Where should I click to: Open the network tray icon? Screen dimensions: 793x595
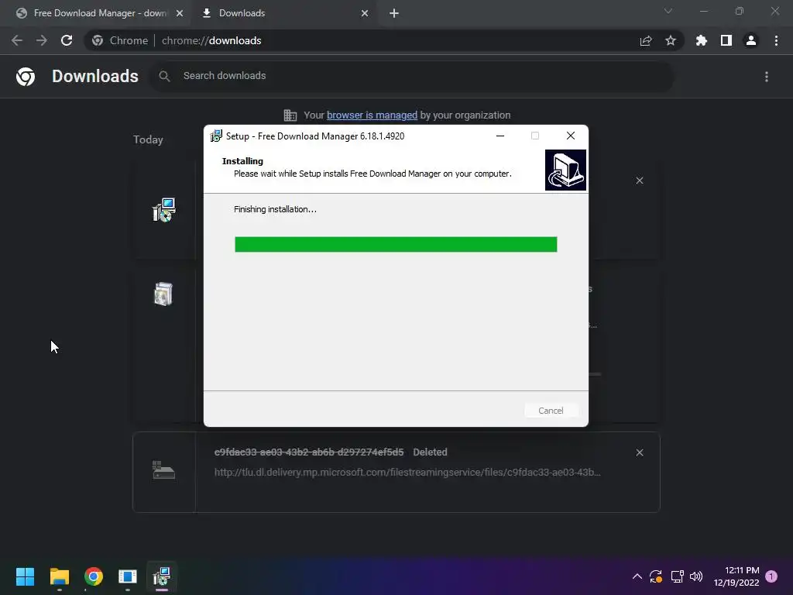[x=677, y=576]
